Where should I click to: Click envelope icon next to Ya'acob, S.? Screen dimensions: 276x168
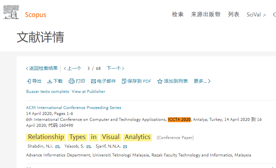[x=88, y=147]
